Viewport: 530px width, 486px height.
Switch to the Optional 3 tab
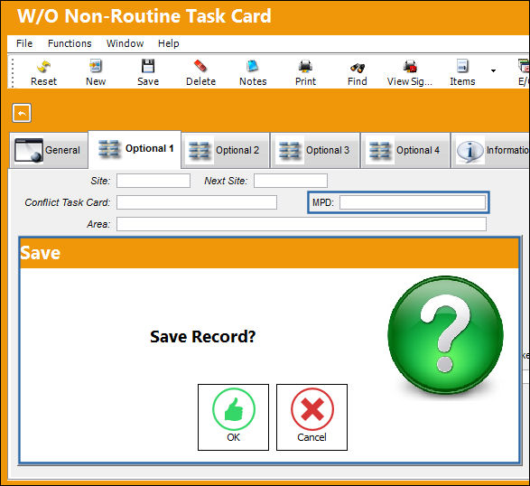315,150
